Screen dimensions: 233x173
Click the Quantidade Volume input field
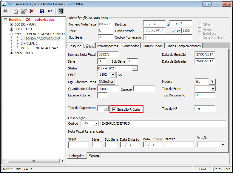click(x=108, y=89)
